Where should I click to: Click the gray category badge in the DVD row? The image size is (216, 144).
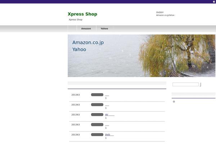(x=97, y=135)
